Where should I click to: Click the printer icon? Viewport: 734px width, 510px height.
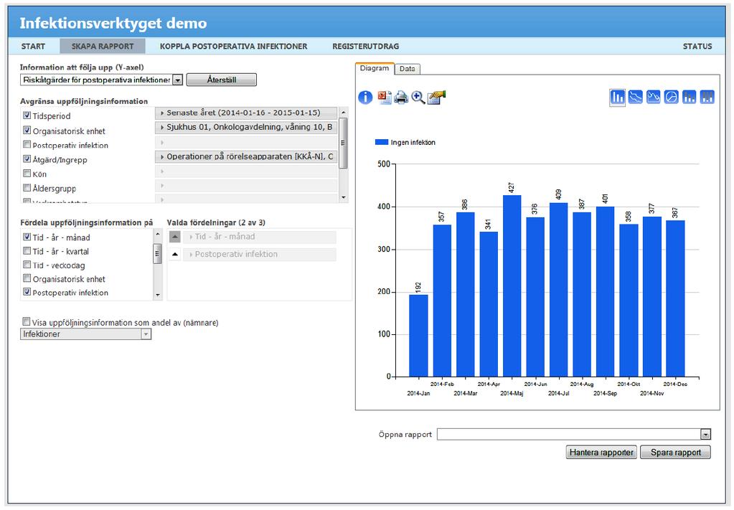(x=401, y=98)
